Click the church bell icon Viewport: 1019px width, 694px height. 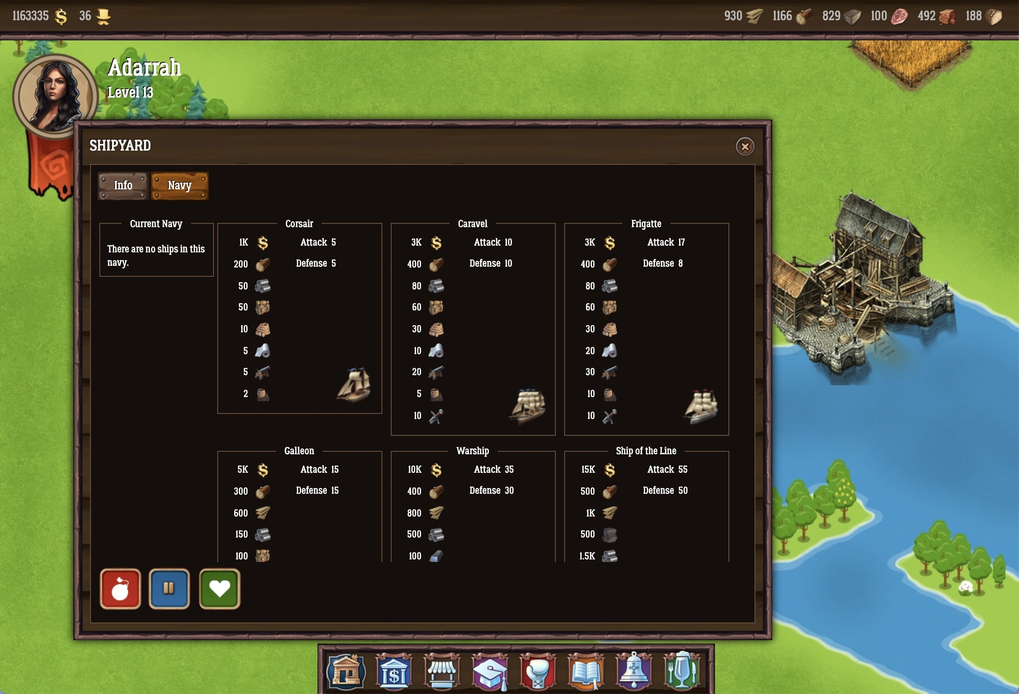634,671
